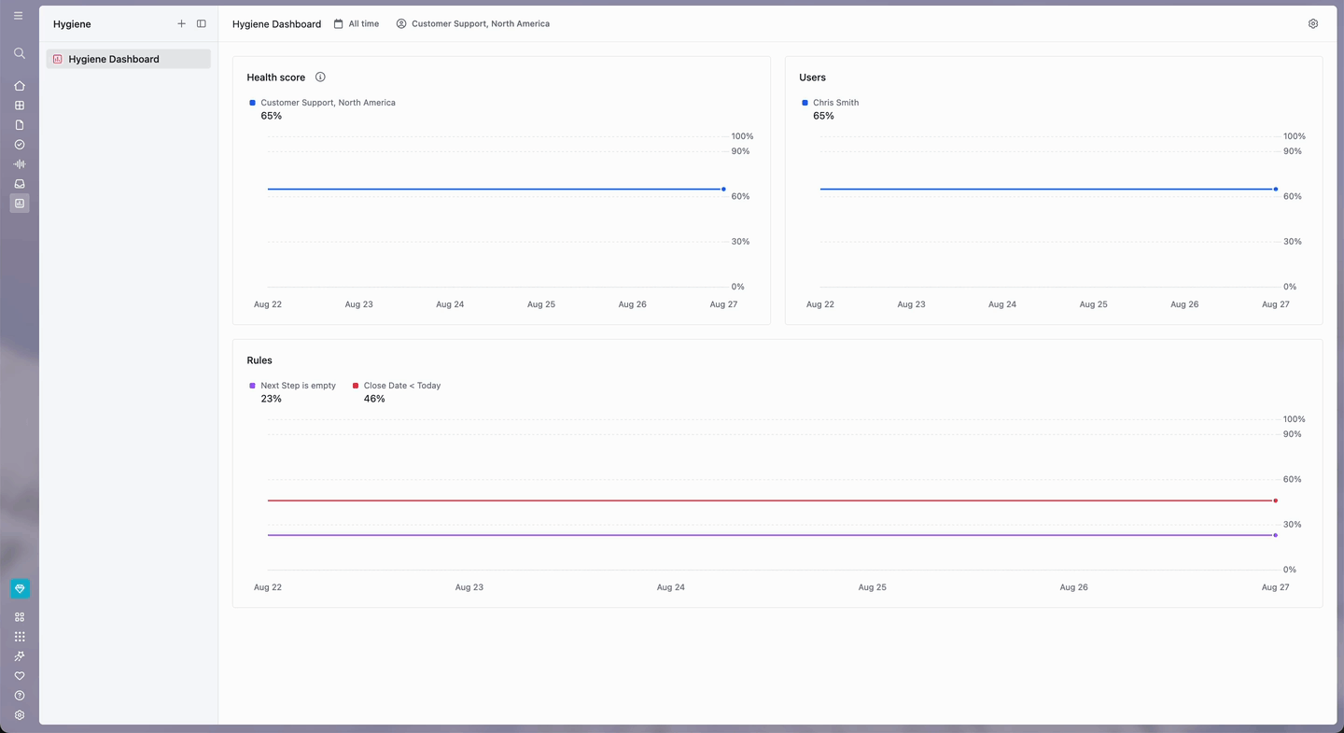Click the Hygiene Dashboard title in header
The width and height of the screenshot is (1344, 733).
[276, 24]
